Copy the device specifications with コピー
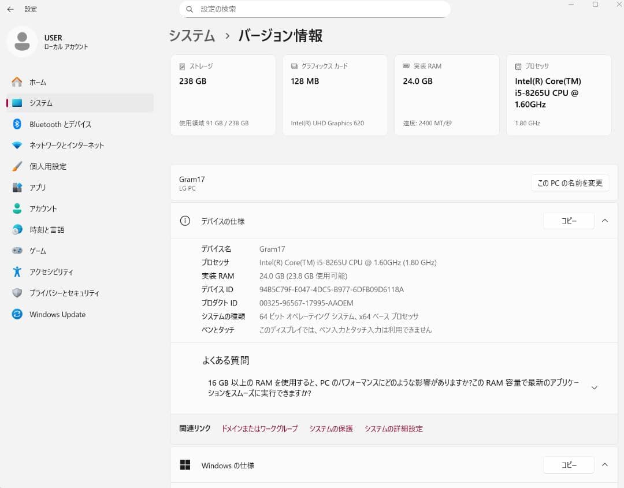The width and height of the screenshot is (624, 488). 569,221
